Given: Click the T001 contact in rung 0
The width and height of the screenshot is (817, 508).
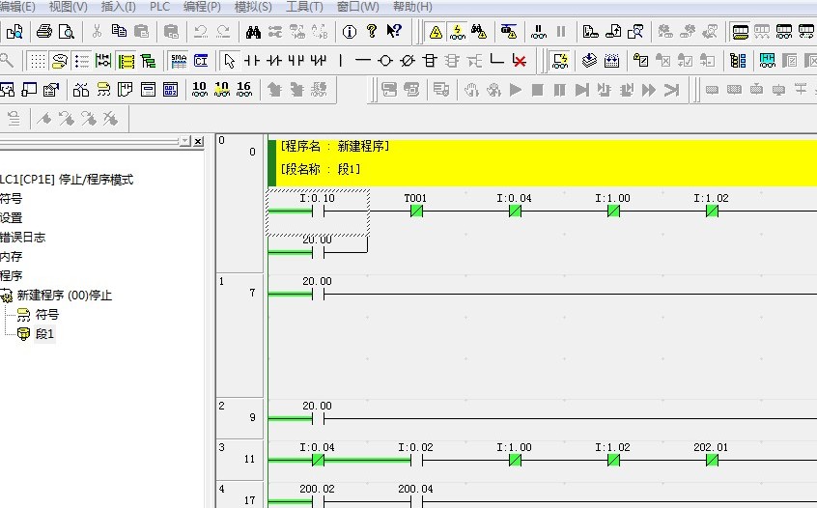Looking at the screenshot, I should click(416, 212).
